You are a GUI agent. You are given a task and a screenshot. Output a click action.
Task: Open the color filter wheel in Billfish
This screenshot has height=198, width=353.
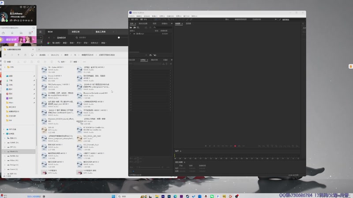pyautogui.click(x=48, y=43)
